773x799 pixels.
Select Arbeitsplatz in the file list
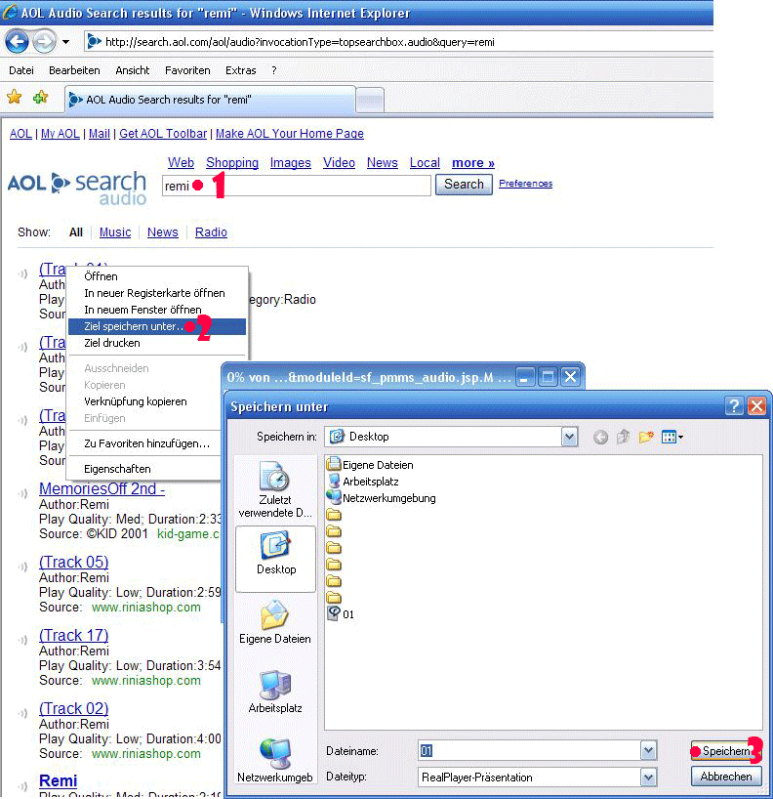coord(363,482)
